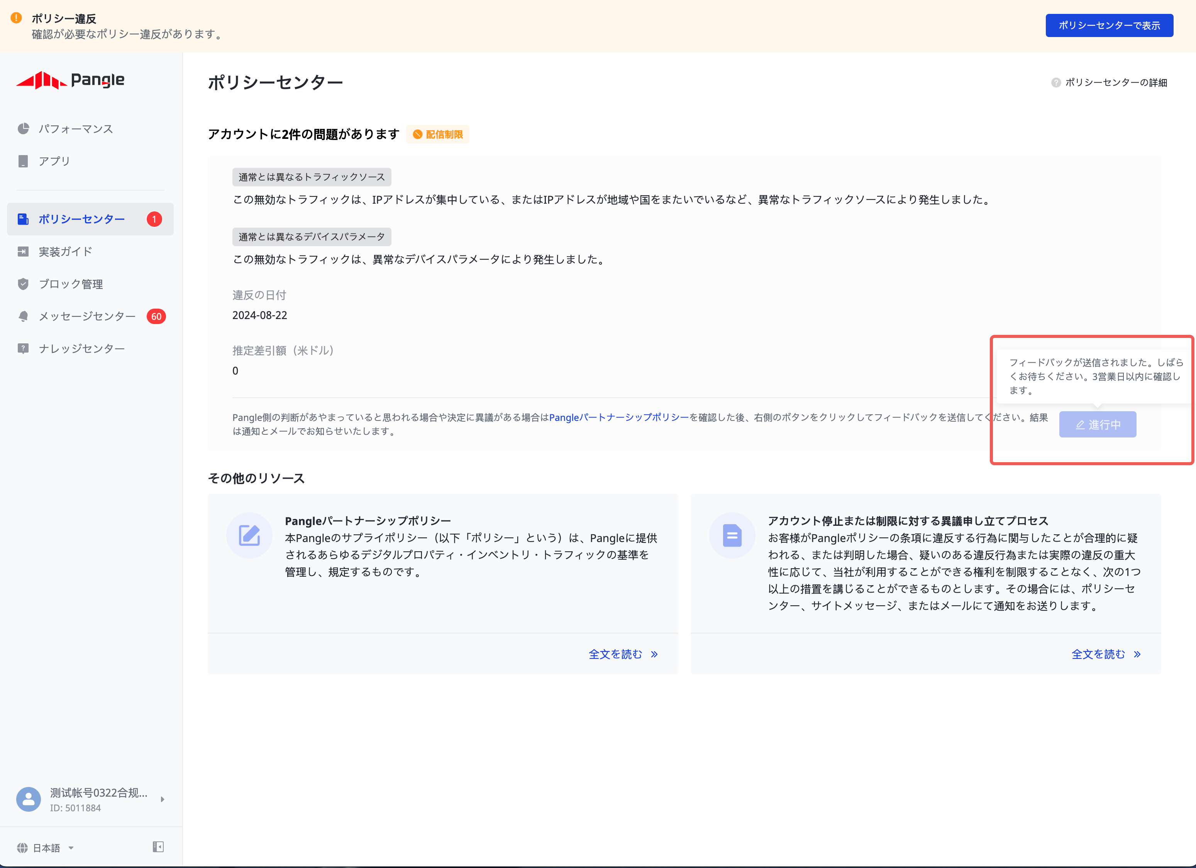Click the ポリシーセンター document icon in sidebar
The width and height of the screenshot is (1196, 868).
[23, 219]
